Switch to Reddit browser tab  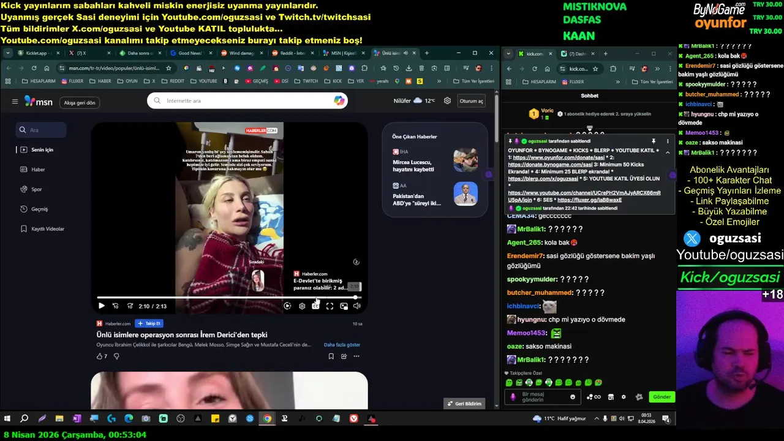click(292, 53)
